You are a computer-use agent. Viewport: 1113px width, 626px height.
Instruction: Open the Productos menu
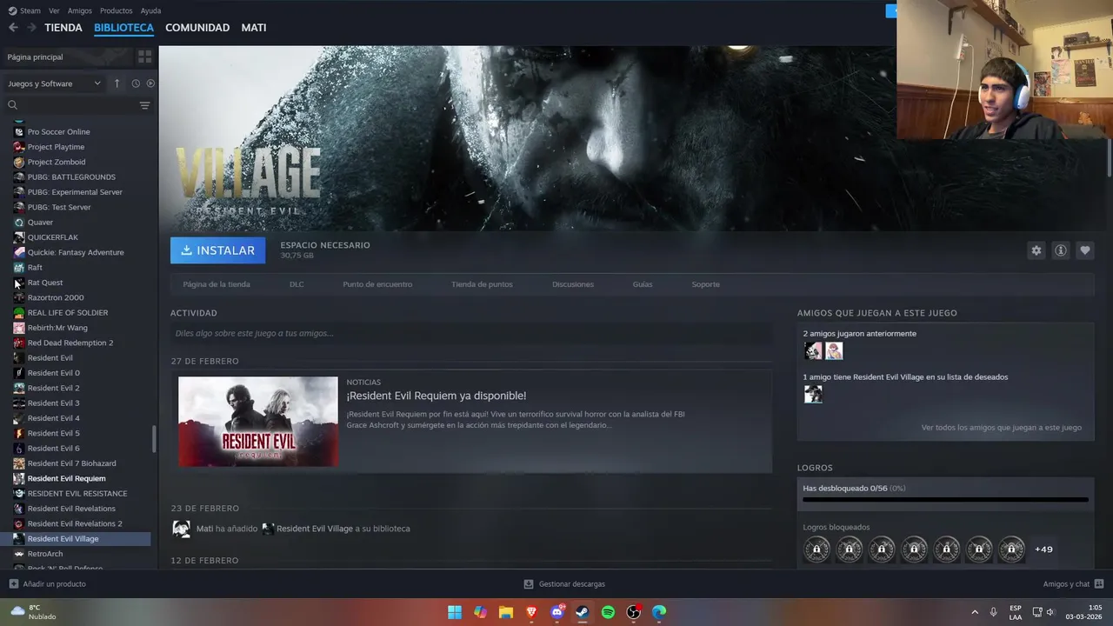point(117,10)
